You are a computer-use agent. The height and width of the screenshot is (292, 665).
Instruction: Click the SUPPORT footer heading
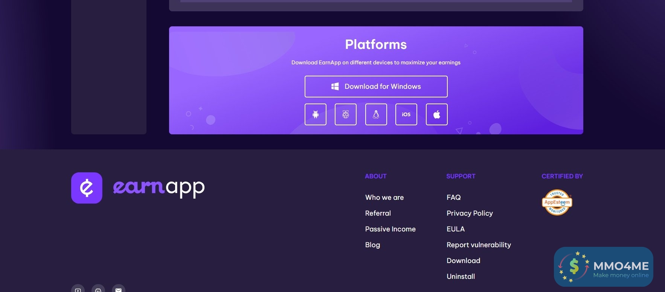[x=461, y=176]
